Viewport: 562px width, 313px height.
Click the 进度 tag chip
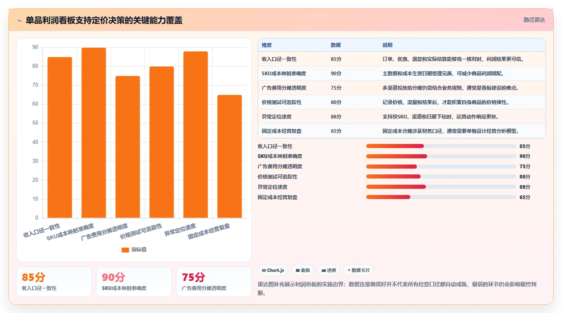[x=329, y=270]
